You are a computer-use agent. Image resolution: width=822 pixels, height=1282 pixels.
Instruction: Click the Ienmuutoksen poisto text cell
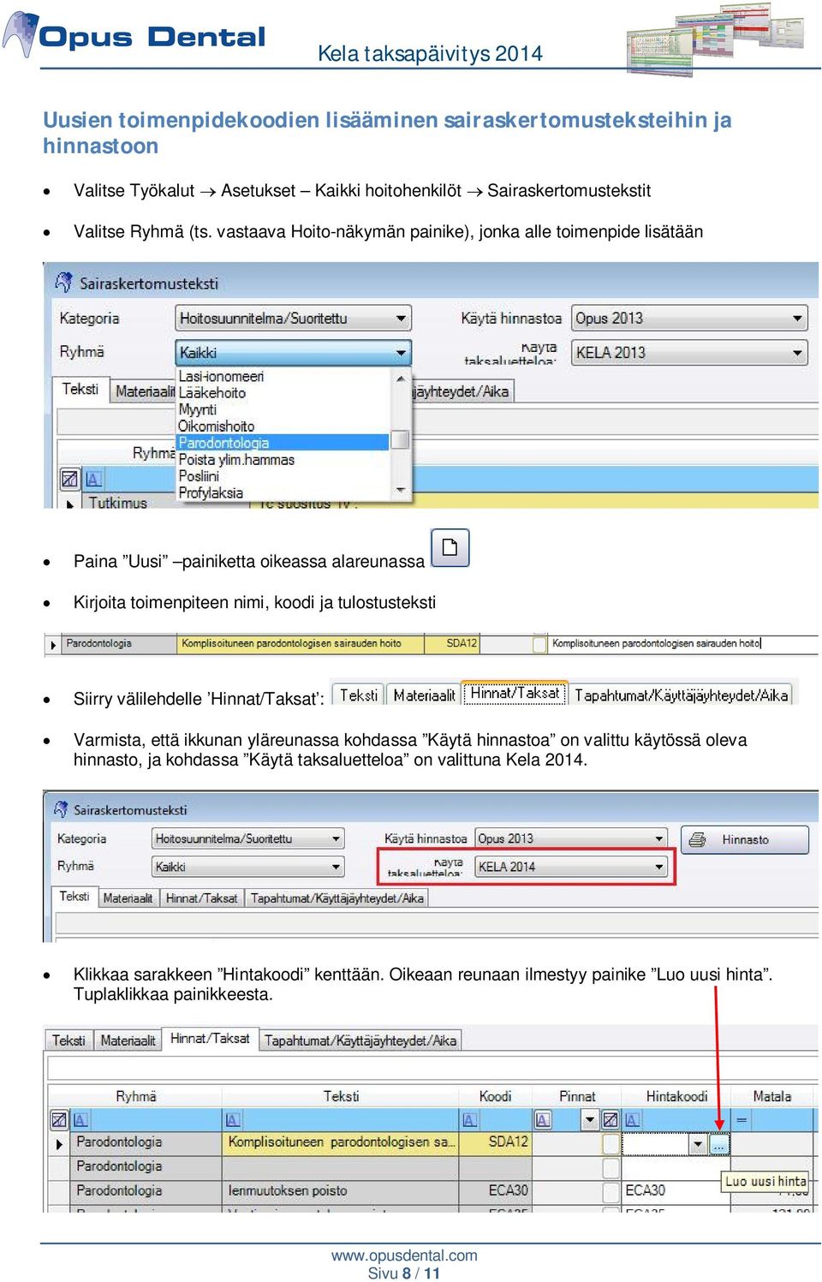(341, 1190)
